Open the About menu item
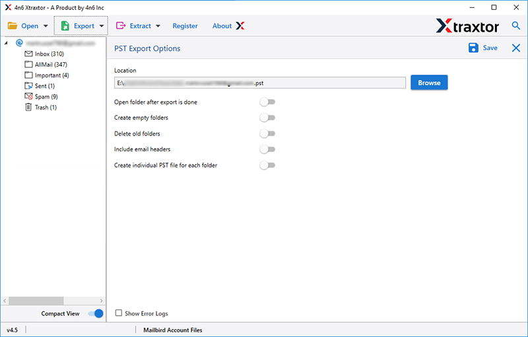This screenshot has width=528, height=337. (222, 26)
